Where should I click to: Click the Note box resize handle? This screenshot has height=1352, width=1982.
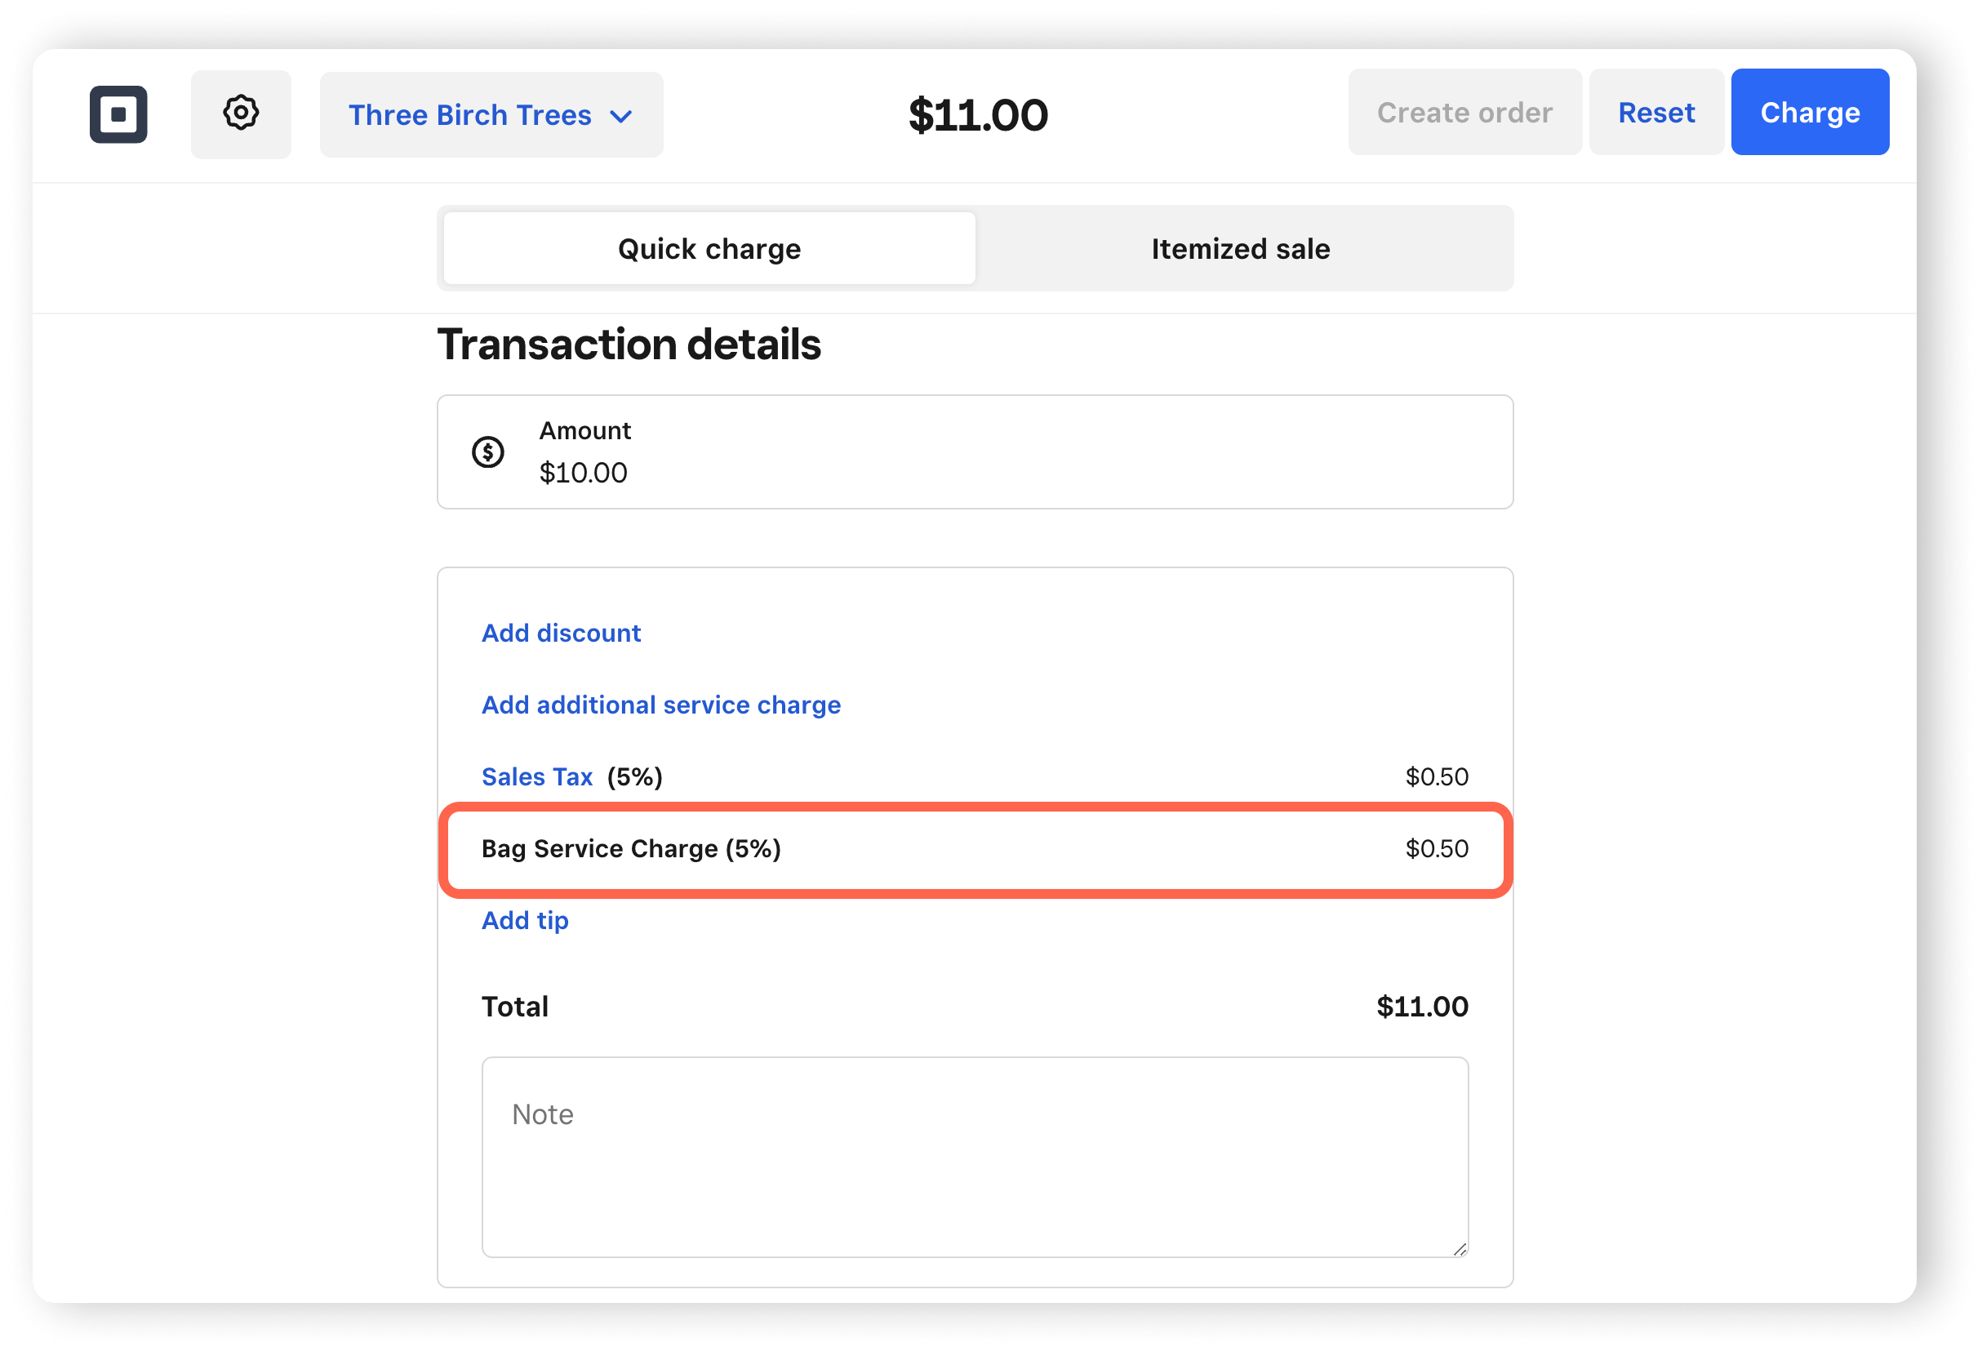(1460, 1248)
